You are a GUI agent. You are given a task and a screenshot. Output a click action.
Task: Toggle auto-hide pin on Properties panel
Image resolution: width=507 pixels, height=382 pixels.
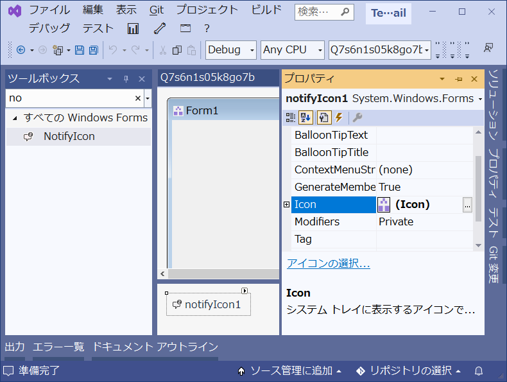458,79
